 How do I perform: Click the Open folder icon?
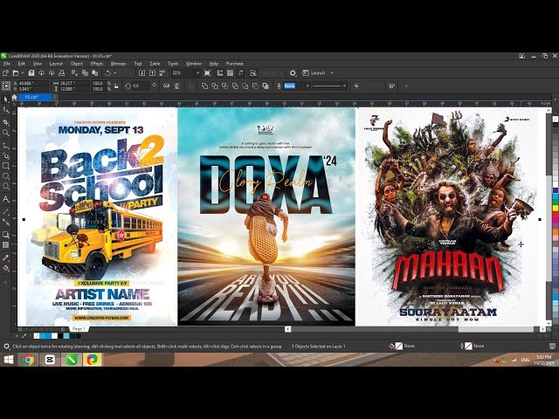tap(16, 73)
